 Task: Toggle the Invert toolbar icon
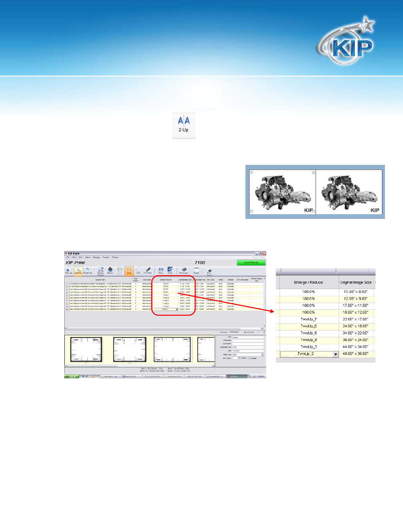tap(170, 271)
